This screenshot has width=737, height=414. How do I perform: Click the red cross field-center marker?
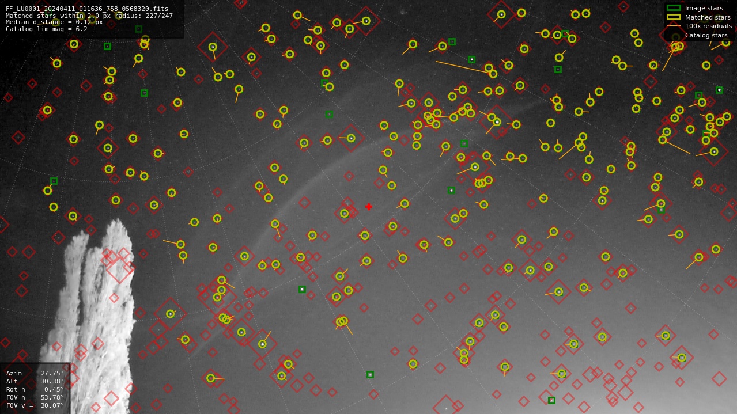coord(368,207)
